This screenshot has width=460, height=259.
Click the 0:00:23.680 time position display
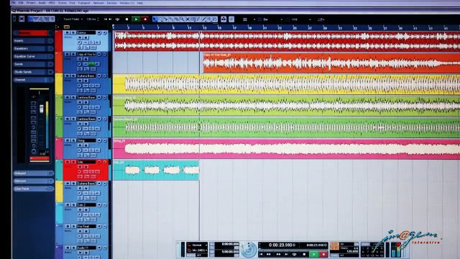(x=280, y=245)
